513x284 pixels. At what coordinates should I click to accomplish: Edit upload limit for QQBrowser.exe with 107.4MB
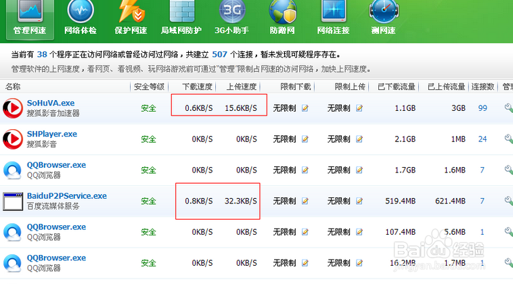click(x=359, y=232)
